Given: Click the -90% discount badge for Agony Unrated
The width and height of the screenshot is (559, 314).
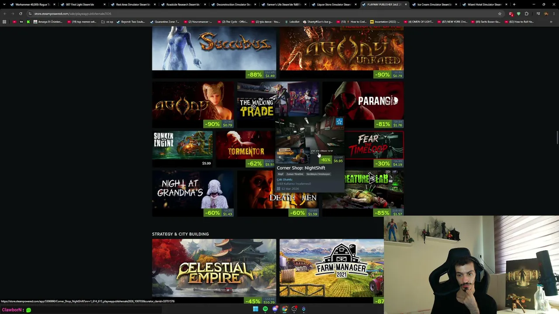Looking at the screenshot, I should (383, 75).
